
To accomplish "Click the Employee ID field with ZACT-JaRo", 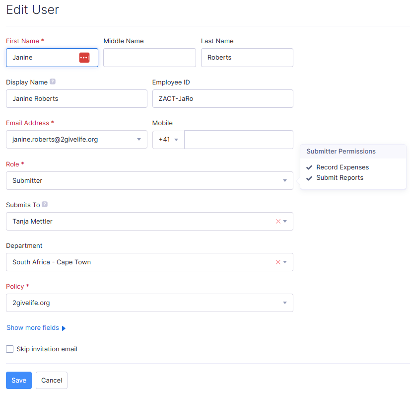I will click(x=222, y=99).
